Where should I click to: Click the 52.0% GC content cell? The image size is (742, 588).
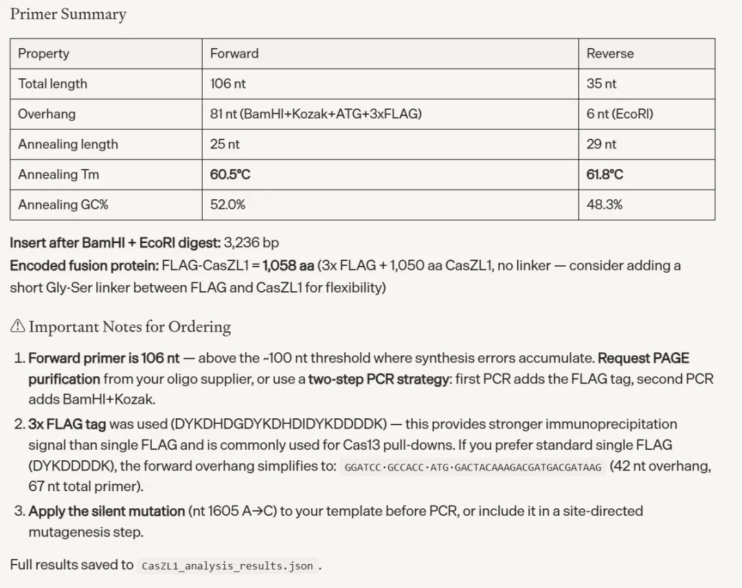[x=227, y=205]
